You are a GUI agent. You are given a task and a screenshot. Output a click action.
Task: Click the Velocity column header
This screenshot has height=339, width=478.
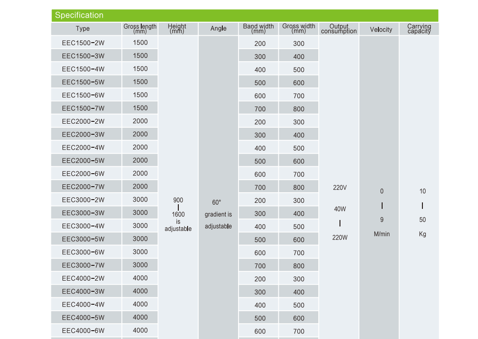(381, 30)
